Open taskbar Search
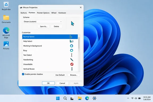This screenshot has width=153, height=102. coord(65,98)
